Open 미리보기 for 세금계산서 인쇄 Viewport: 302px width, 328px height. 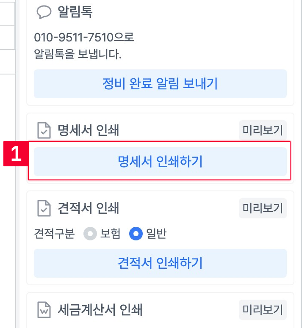(263, 310)
